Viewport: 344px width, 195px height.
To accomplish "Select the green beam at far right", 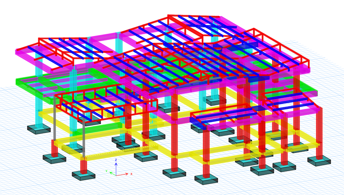I will pyautogui.click(x=310, y=89).
